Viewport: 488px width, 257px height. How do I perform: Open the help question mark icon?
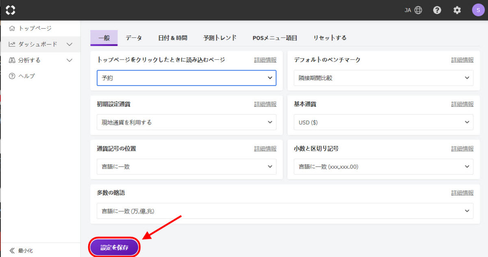437,10
